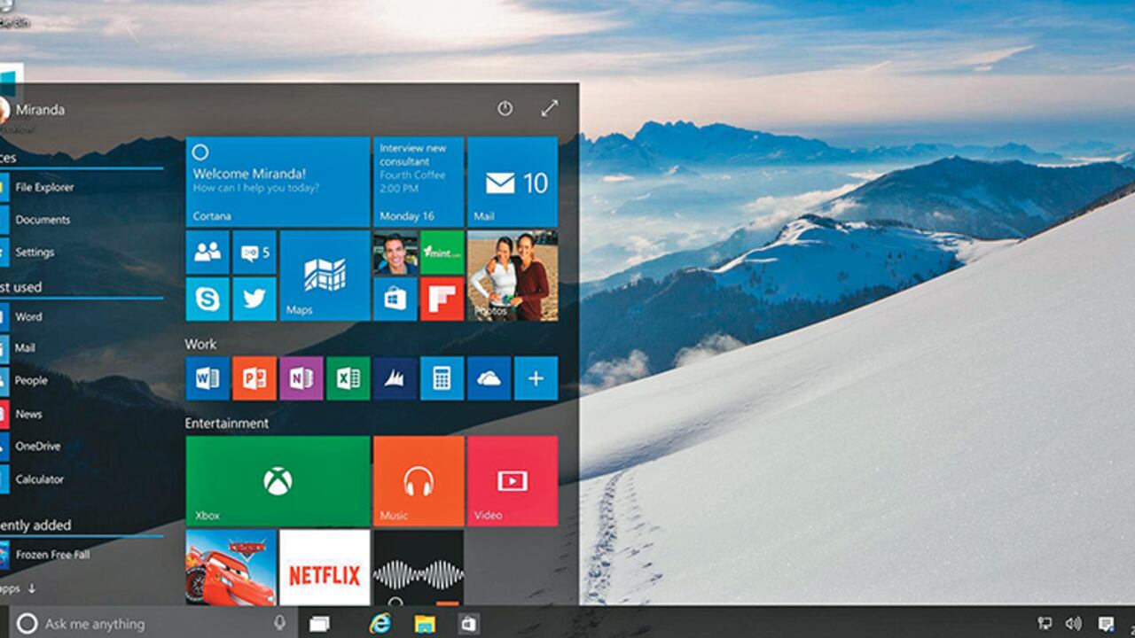Viewport: 1135px width, 638px height.
Task: Click the 'Ask me anything' search box
Action: (153, 624)
